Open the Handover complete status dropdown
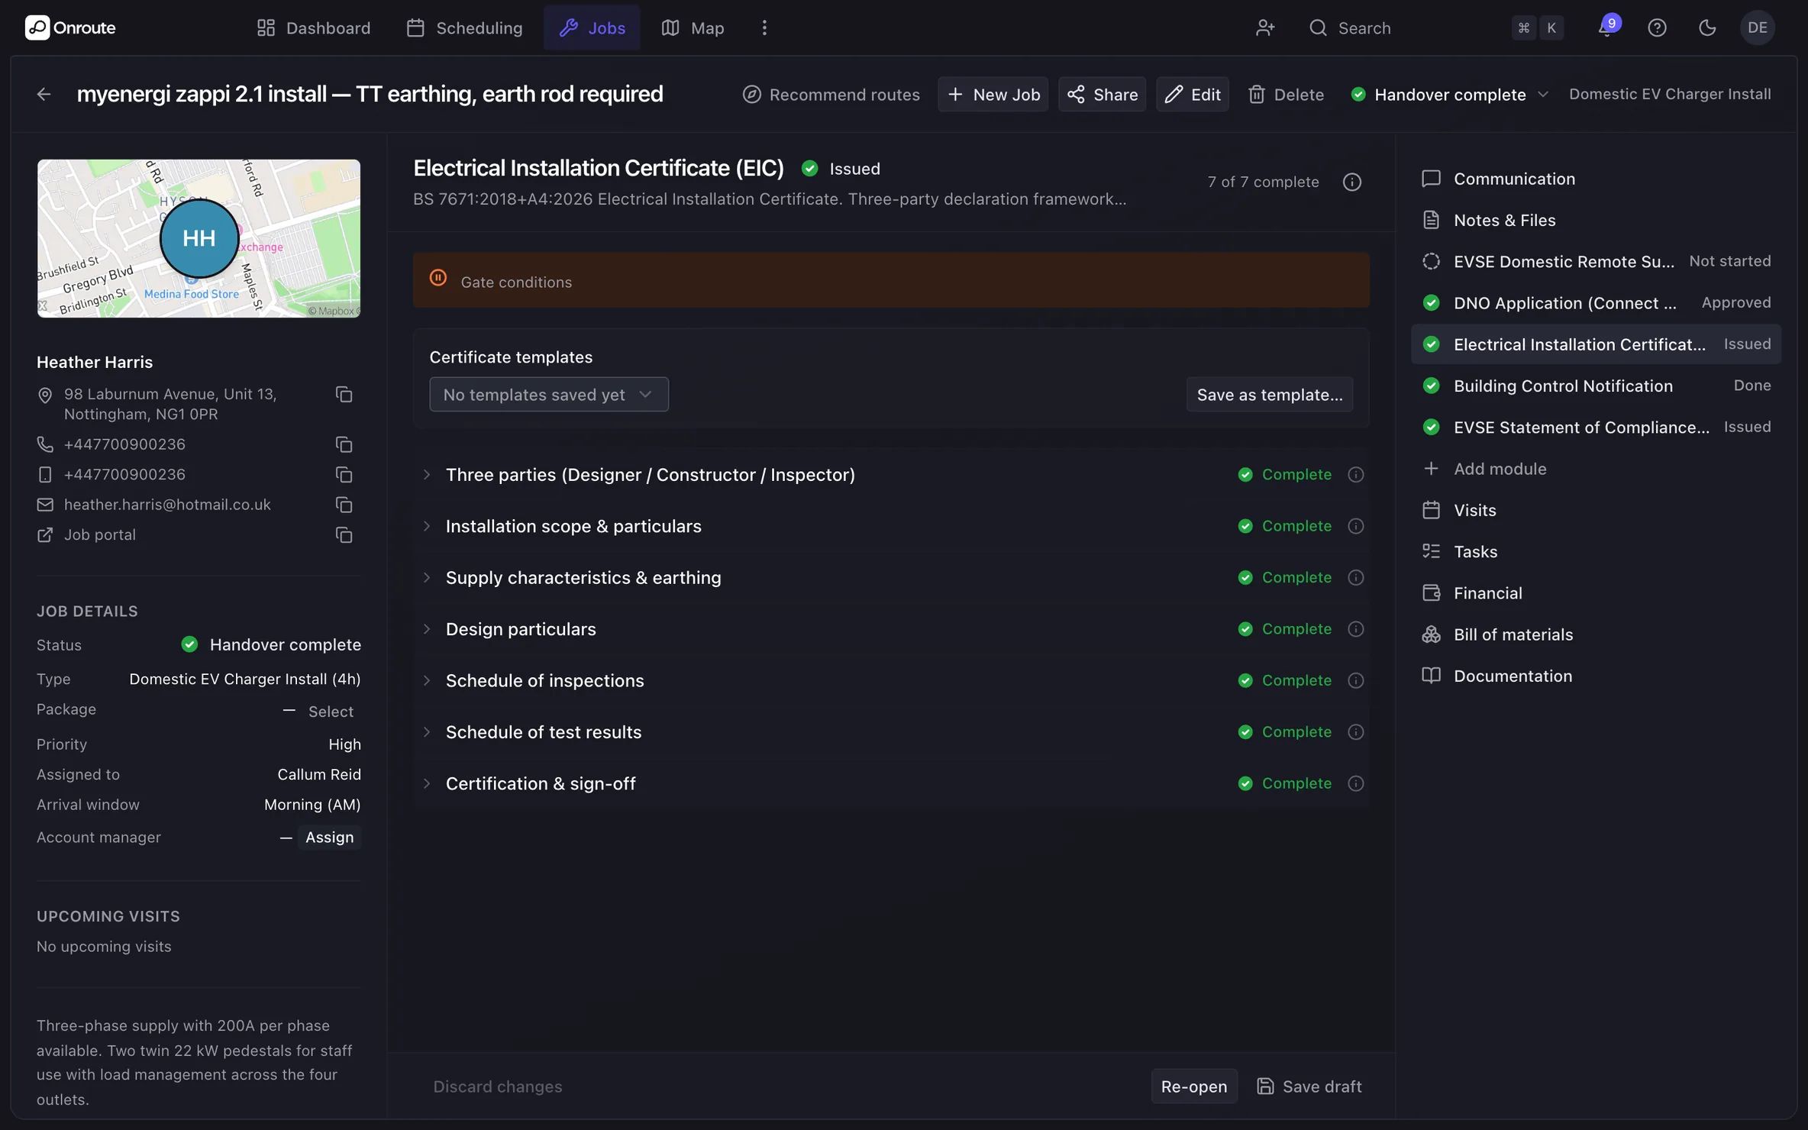 click(1449, 95)
